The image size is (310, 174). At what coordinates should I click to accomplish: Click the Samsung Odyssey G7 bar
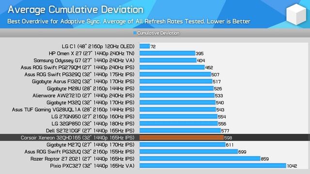[168, 60]
